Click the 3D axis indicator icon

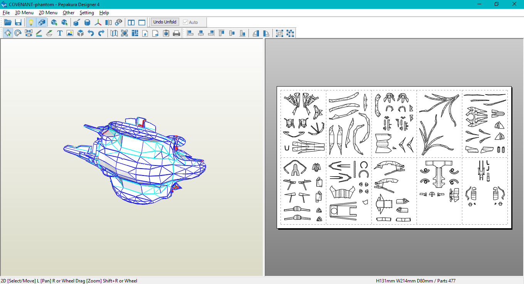pos(98,22)
